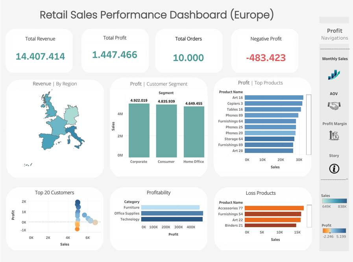Image resolution: width=353 pixels, height=262 pixels.
Task: Click the Story info icon
Action: [334, 169]
